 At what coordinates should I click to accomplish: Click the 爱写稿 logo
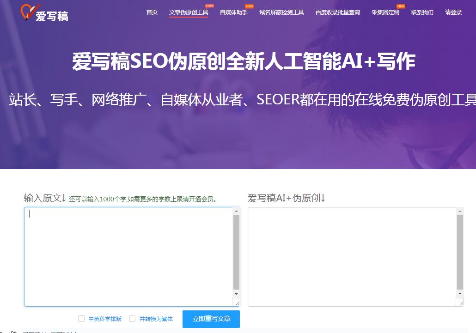point(45,13)
